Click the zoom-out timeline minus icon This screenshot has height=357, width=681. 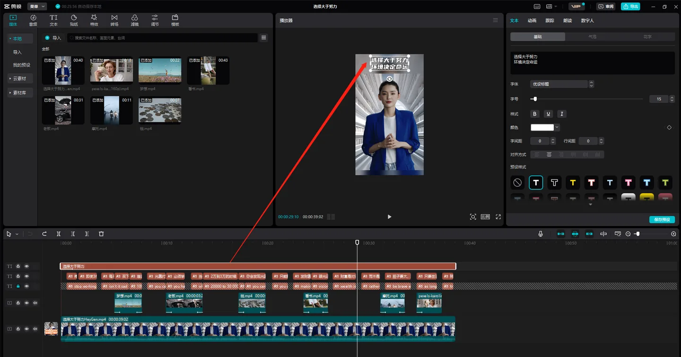(628, 234)
